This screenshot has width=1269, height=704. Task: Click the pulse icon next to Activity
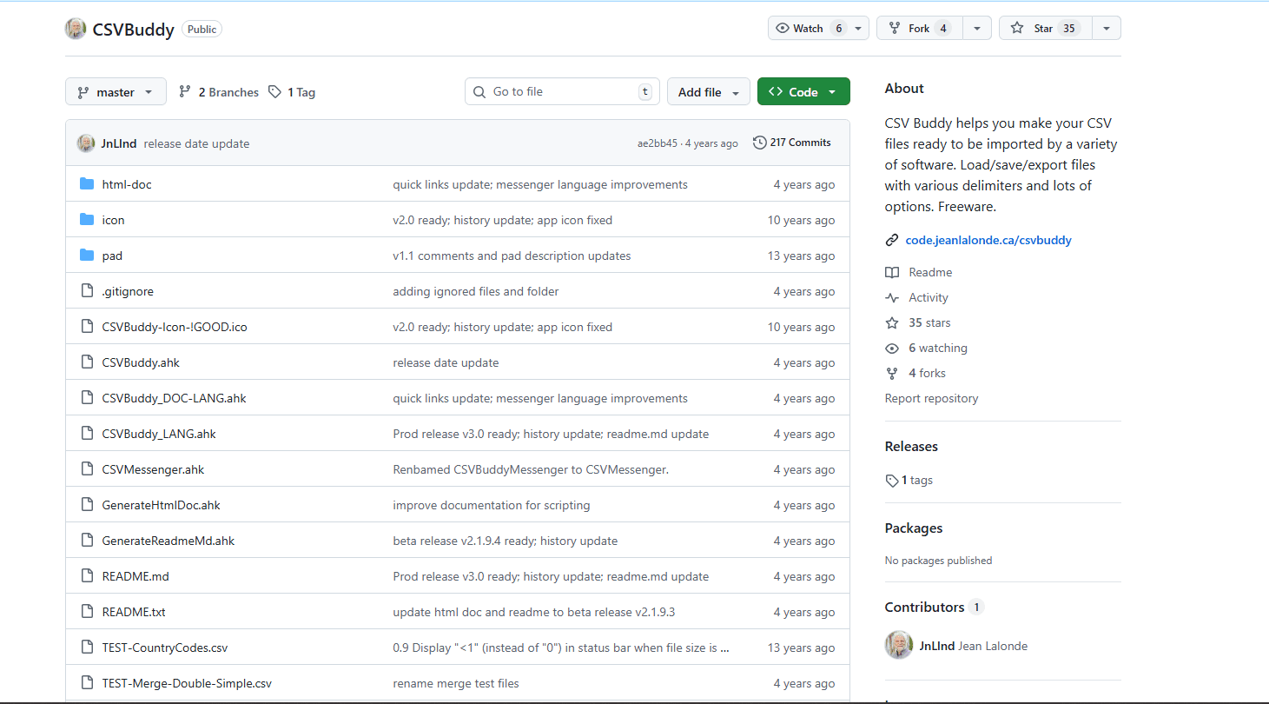click(x=892, y=297)
